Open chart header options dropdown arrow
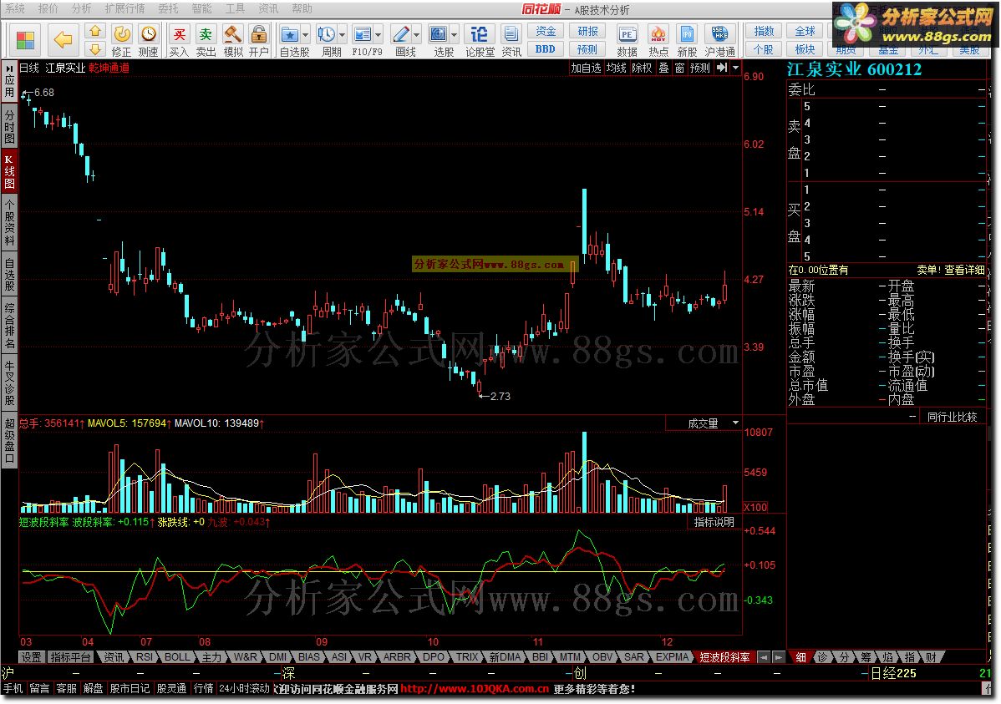The width and height of the screenshot is (1001, 704). [x=735, y=68]
